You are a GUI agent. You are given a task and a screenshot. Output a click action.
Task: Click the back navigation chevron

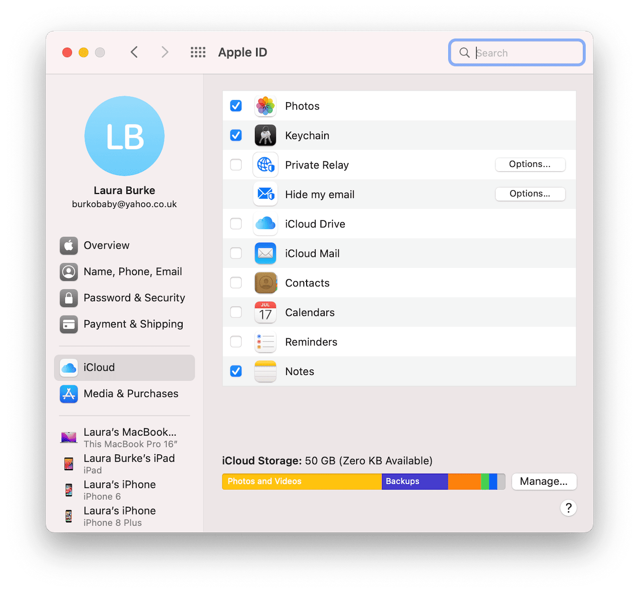[x=134, y=52]
